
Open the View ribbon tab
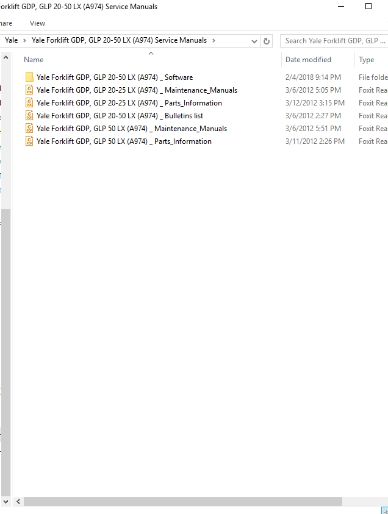click(37, 23)
